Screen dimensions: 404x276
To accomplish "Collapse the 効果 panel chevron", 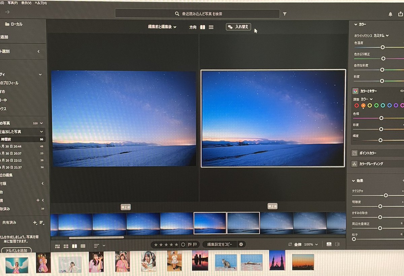I will pyautogui.click(x=353, y=181).
